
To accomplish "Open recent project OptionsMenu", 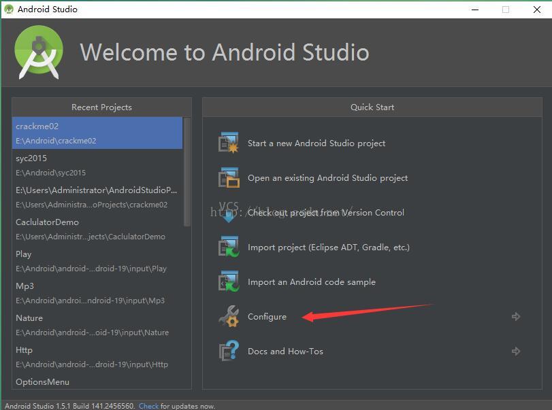I will [x=97, y=381].
